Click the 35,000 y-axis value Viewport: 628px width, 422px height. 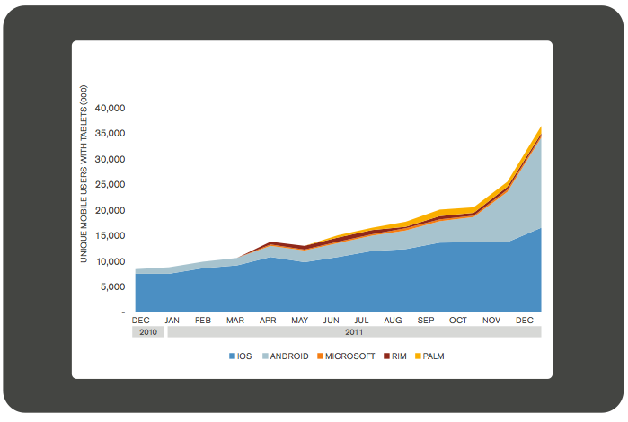click(110, 133)
